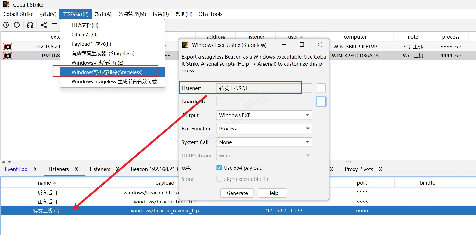Click the Windows Executable dialog title icon
The height and width of the screenshot is (235, 476).
(185, 45)
